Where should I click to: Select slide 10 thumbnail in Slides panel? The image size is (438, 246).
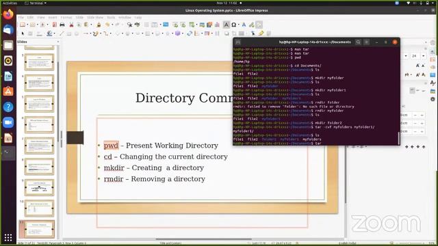[39, 208]
